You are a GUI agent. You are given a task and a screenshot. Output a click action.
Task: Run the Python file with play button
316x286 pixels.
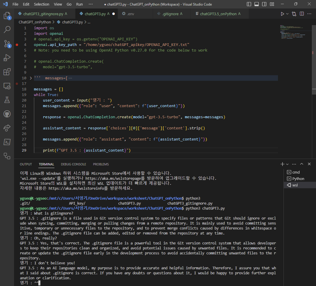pos(282,14)
